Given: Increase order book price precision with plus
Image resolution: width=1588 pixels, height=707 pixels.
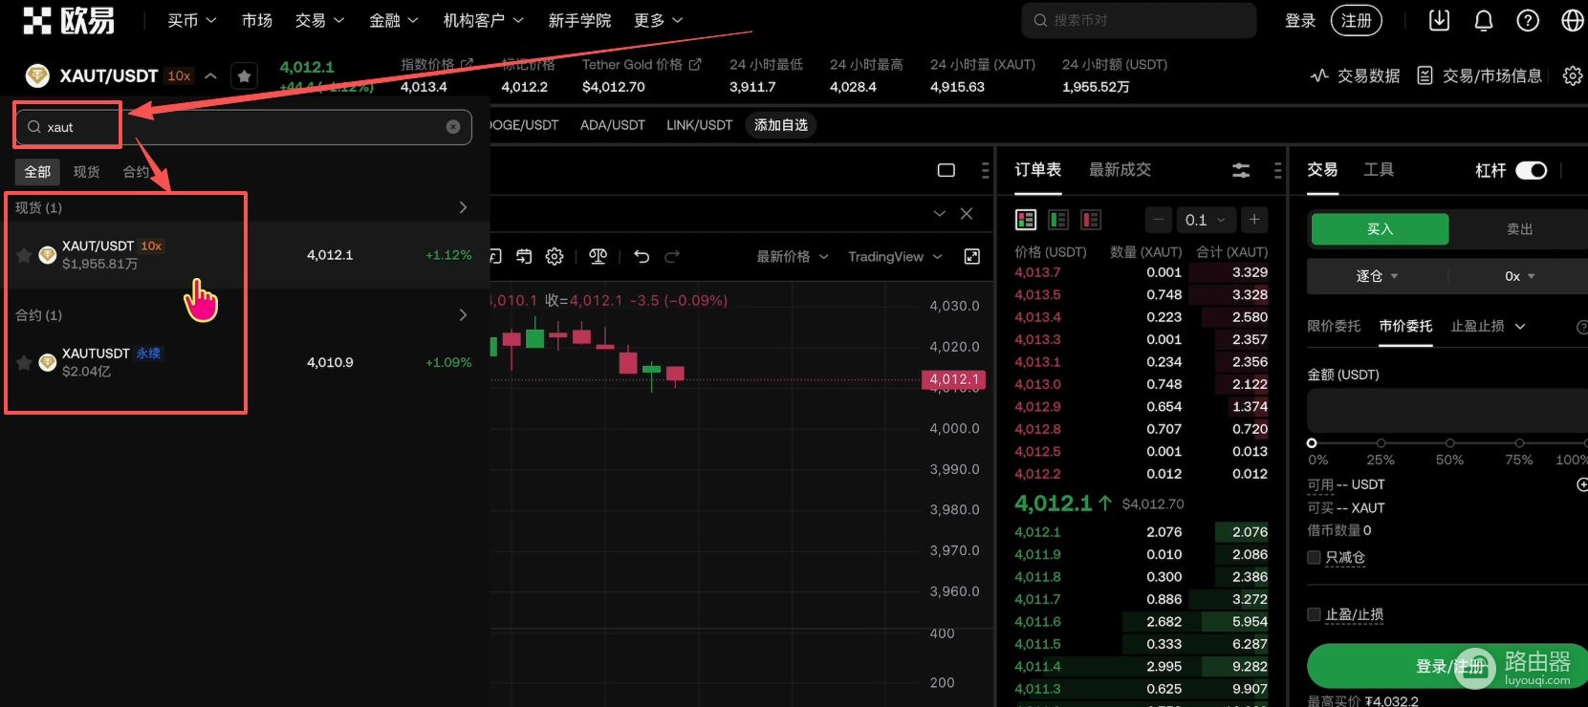Looking at the screenshot, I should click(x=1254, y=220).
